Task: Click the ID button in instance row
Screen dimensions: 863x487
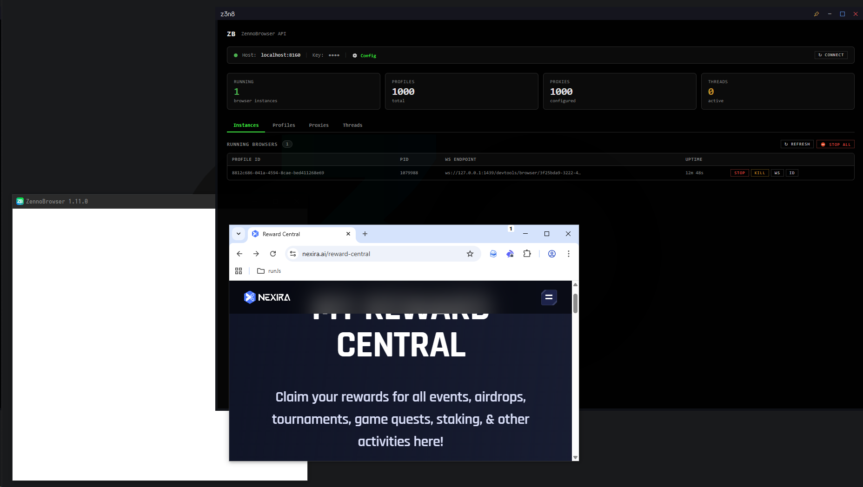Action: 792,173
